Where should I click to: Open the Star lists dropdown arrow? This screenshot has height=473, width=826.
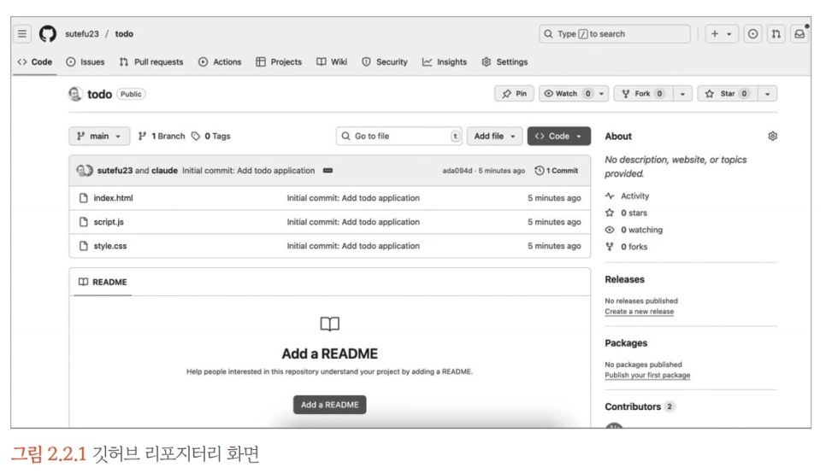(768, 94)
